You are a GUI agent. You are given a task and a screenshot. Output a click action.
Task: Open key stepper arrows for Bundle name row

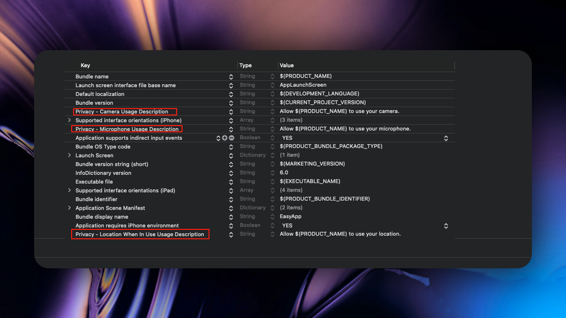click(x=231, y=77)
